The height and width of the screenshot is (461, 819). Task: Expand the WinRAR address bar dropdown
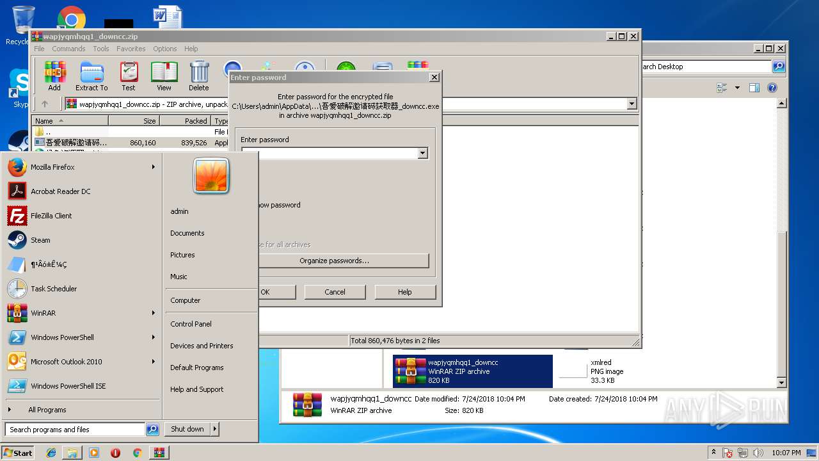pyautogui.click(x=632, y=104)
